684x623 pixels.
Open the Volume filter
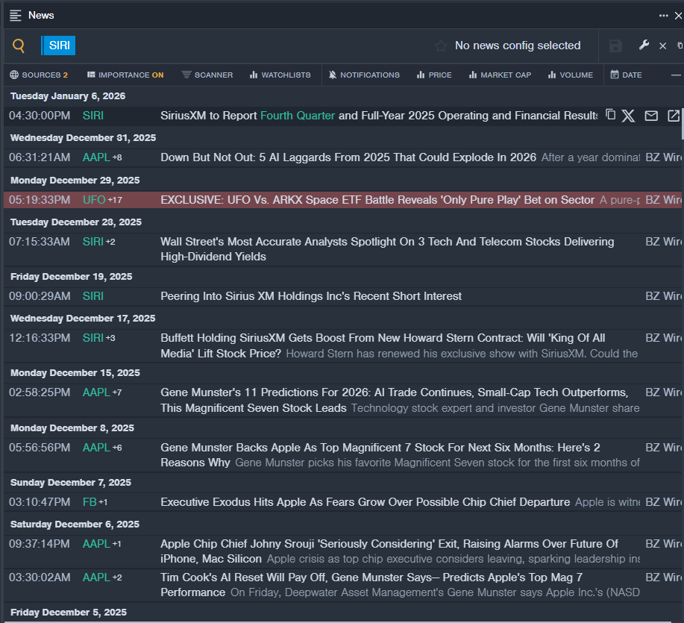point(570,75)
